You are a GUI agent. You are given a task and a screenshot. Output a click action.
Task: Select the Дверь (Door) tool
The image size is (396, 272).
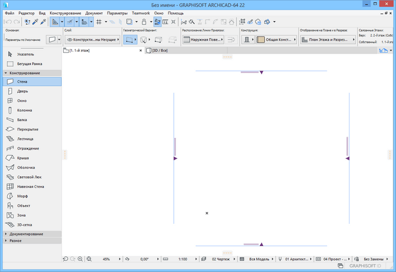coord(22,91)
